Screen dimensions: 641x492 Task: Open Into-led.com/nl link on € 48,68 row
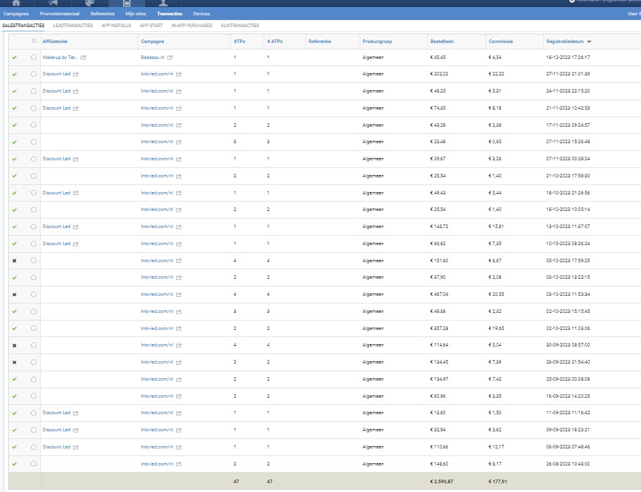pyautogui.click(x=157, y=312)
